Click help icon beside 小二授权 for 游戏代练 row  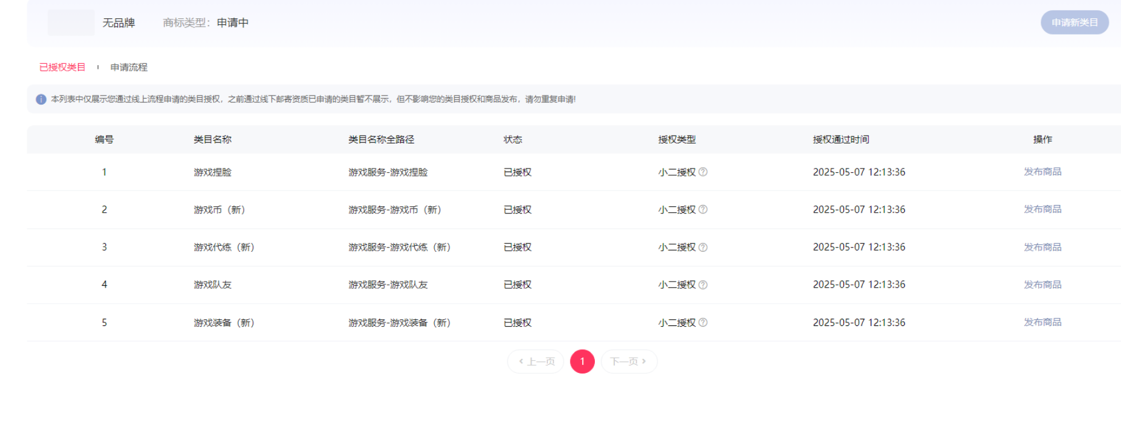[x=703, y=247]
